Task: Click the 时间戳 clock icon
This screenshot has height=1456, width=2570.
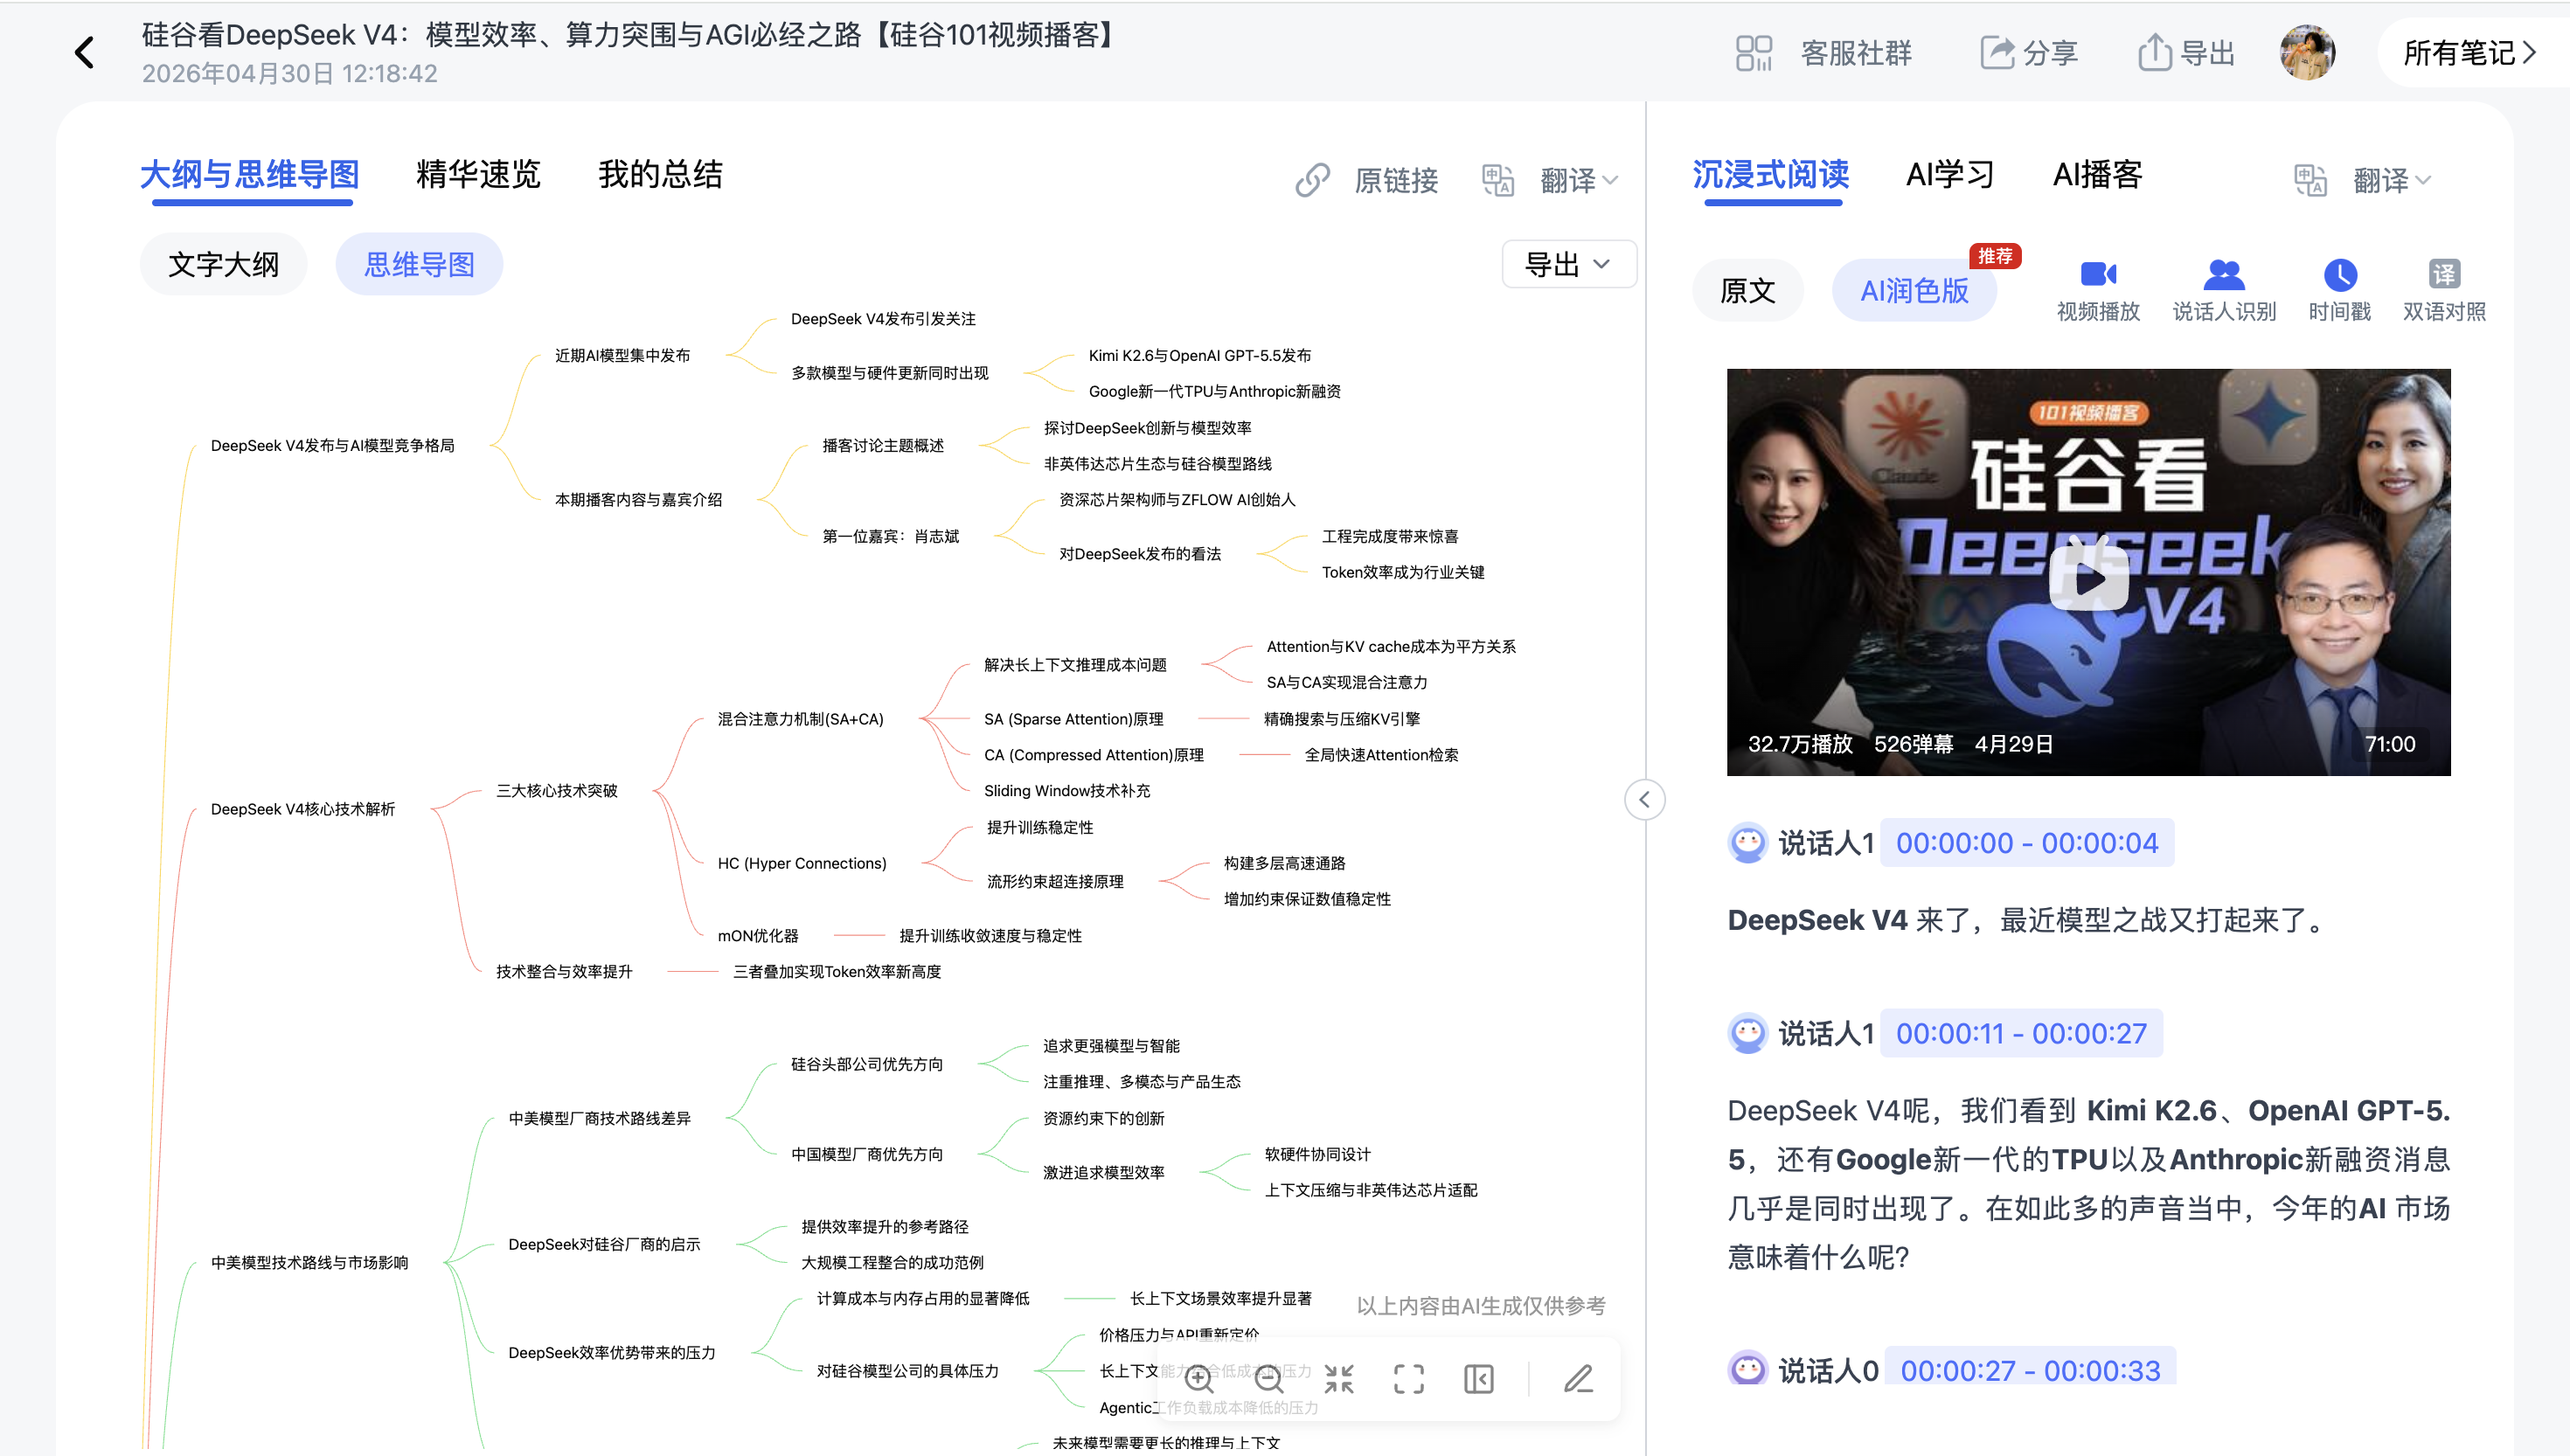Action: pyautogui.click(x=2340, y=274)
